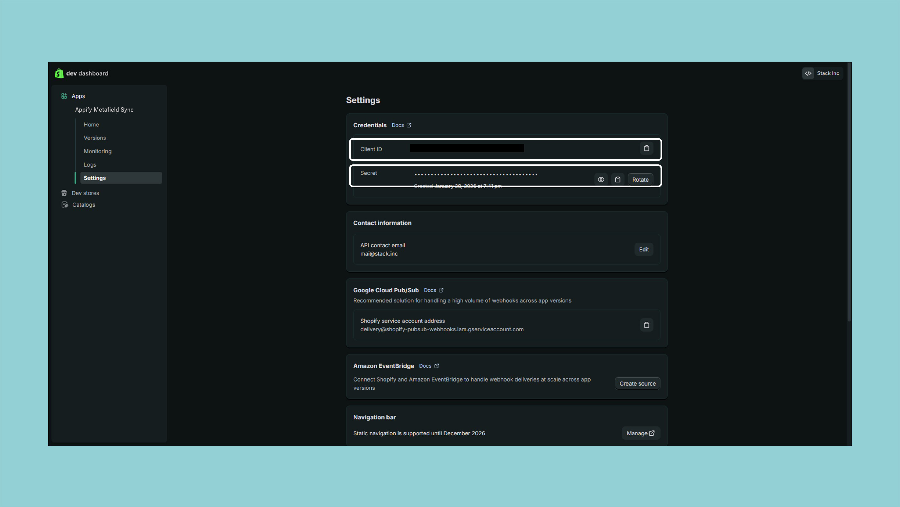Open the Logs page
The width and height of the screenshot is (900, 507).
(90, 165)
